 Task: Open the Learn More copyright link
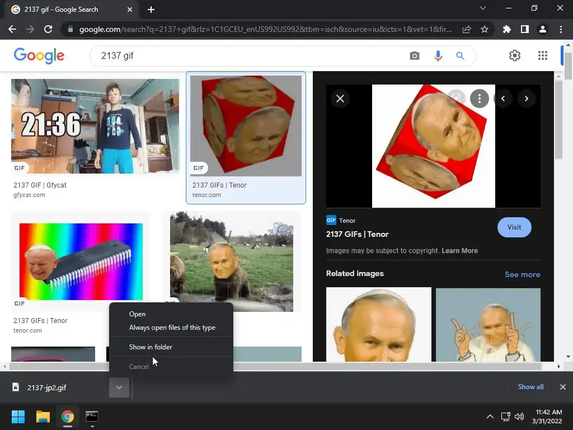coord(459,251)
